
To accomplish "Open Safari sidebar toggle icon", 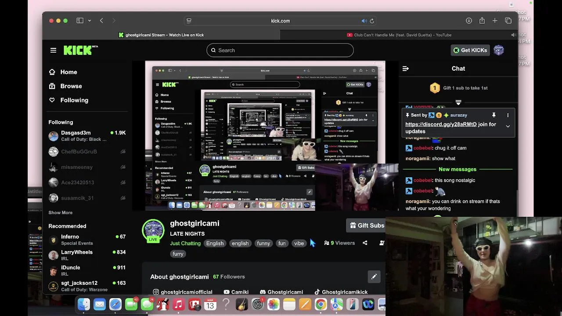I will [x=80, y=21].
